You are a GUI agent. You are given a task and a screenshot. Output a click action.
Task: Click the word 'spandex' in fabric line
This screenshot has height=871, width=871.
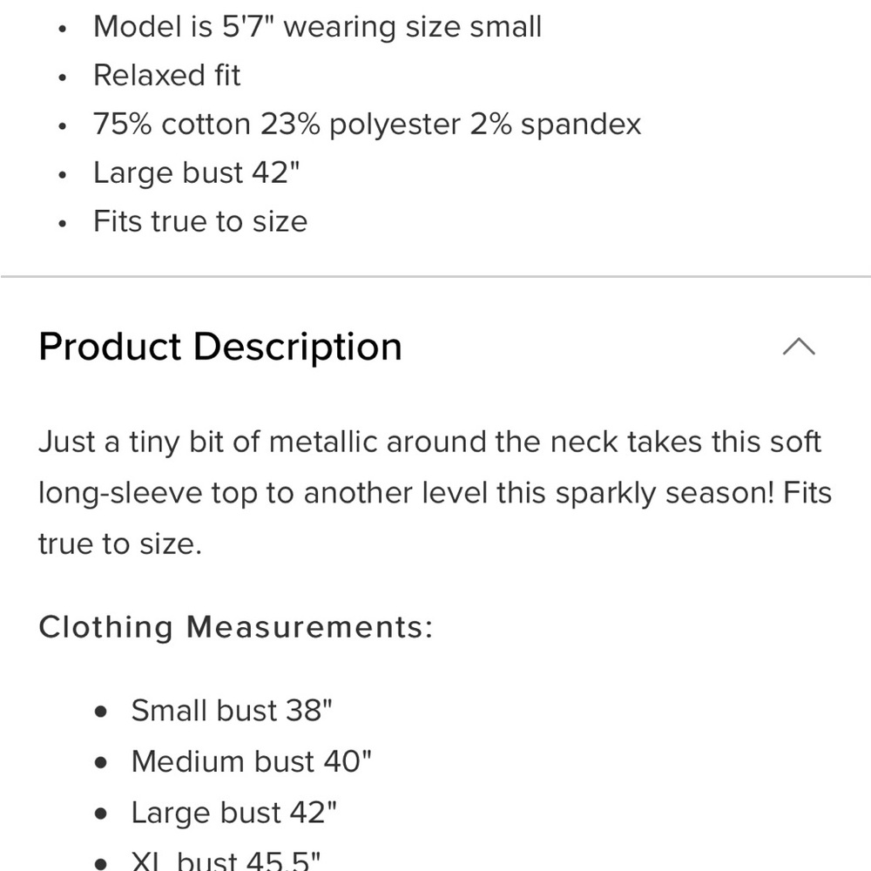[x=581, y=125]
